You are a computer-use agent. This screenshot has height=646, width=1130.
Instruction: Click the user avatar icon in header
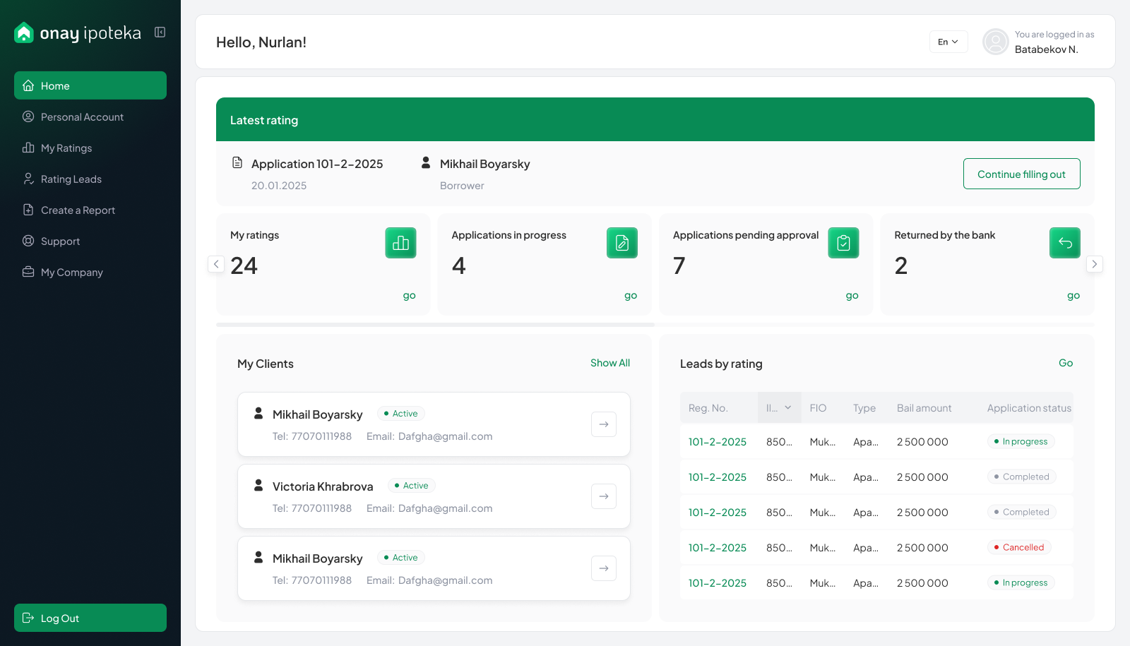[995, 42]
